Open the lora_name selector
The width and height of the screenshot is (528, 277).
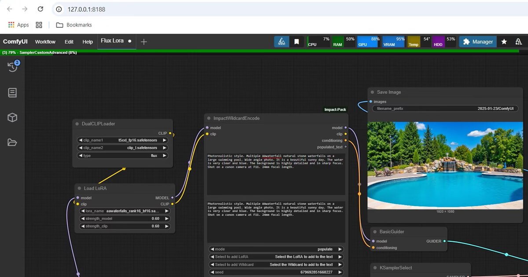coord(125,211)
